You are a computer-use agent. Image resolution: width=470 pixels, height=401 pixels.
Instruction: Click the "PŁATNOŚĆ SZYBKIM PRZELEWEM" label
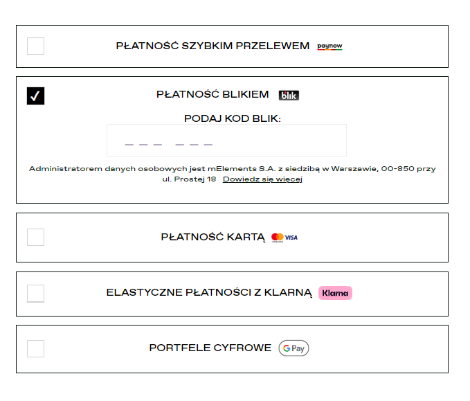213,46
